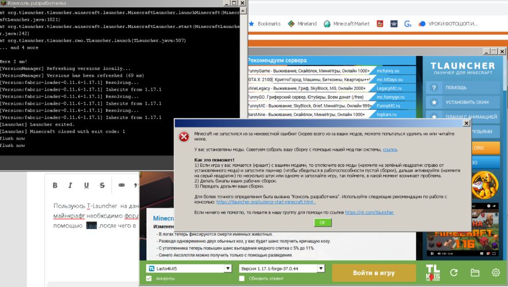Click the Minecraft block icon in console title
This screenshot has height=287, width=508.
4,3
